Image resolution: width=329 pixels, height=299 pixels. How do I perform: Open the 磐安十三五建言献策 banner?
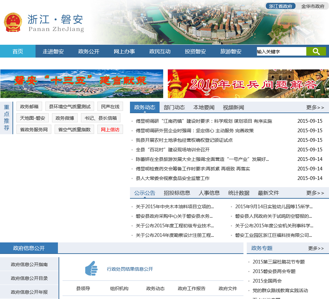click(82, 84)
